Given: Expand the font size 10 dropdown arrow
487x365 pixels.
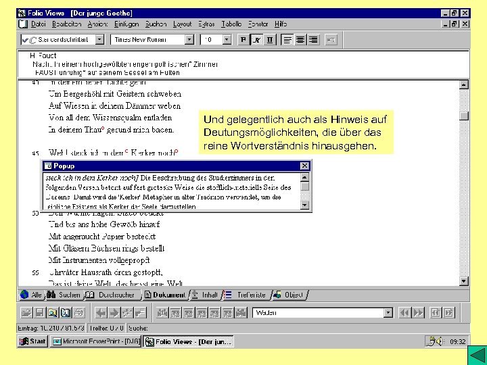Looking at the screenshot, I should click(x=227, y=39).
